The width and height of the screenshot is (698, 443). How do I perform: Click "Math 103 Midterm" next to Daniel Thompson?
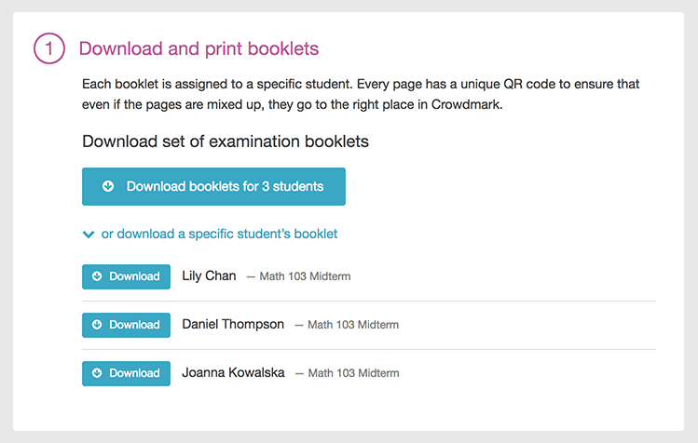[352, 325]
